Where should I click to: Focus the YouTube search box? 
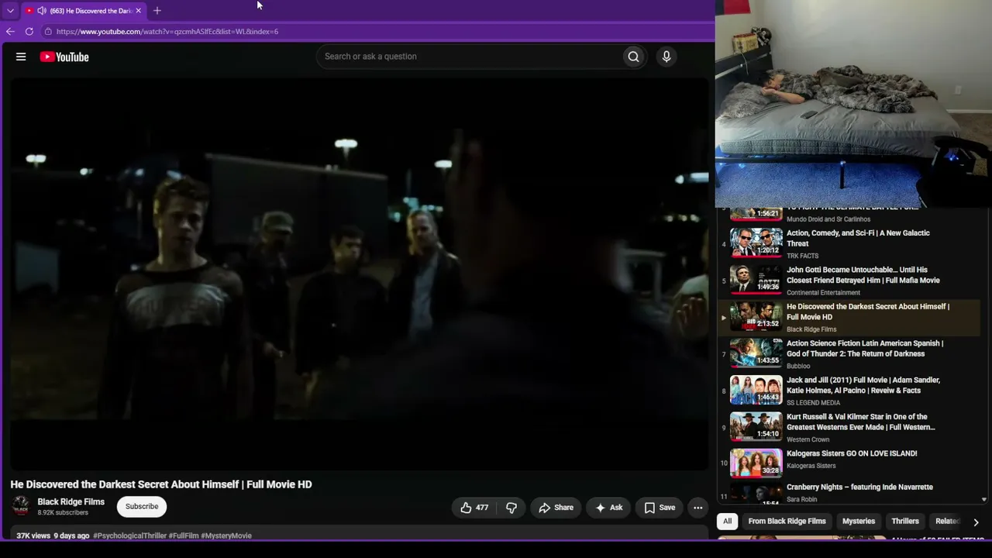click(x=469, y=57)
